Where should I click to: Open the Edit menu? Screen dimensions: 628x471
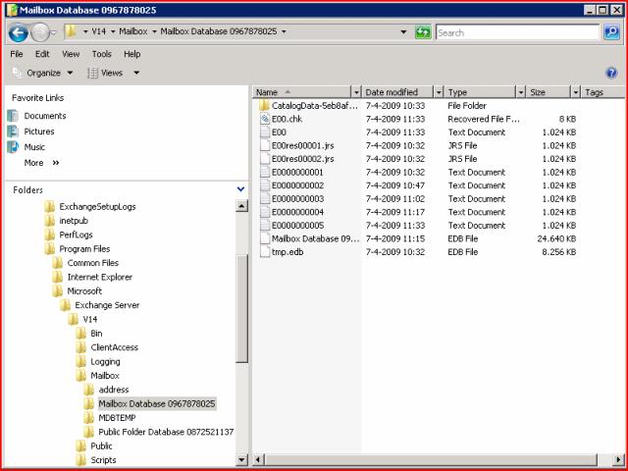(x=42, y=54)
